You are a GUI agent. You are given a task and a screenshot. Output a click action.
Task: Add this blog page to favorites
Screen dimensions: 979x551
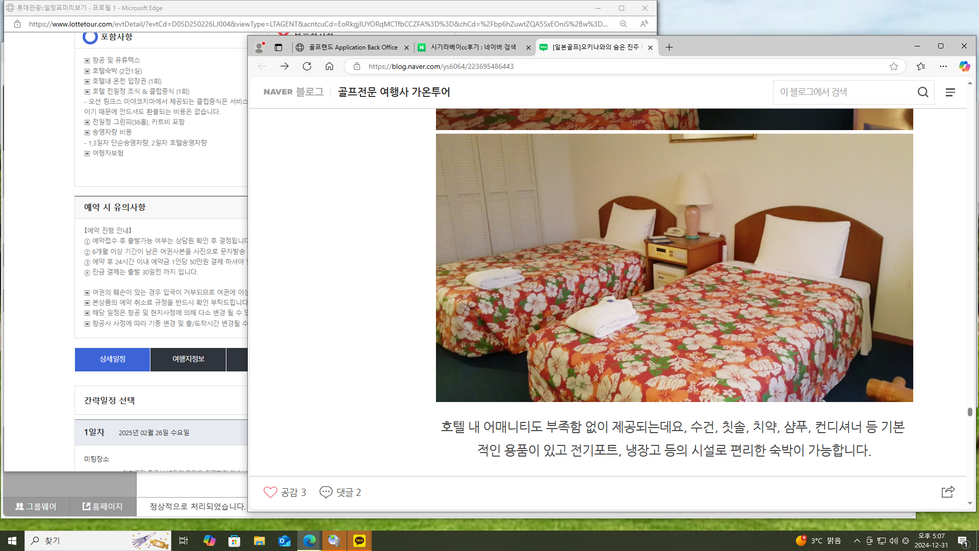click(x=894, y=66)
